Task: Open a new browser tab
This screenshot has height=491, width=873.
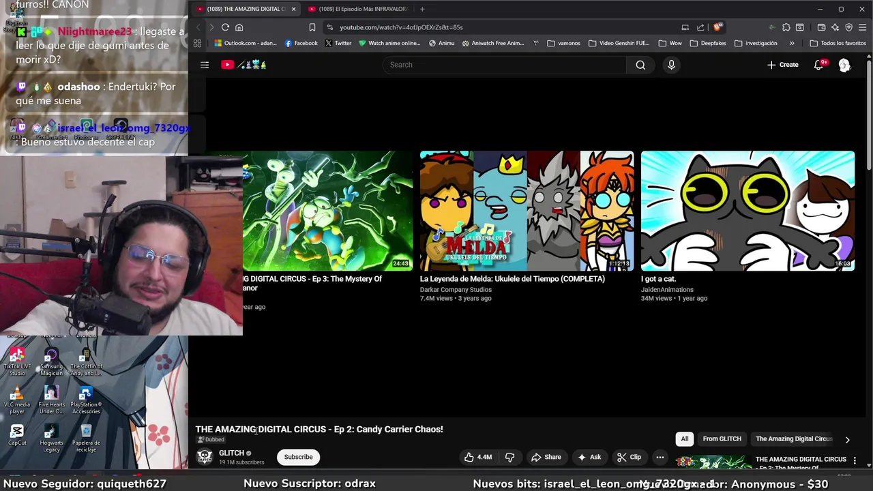Action: (422, 9)
